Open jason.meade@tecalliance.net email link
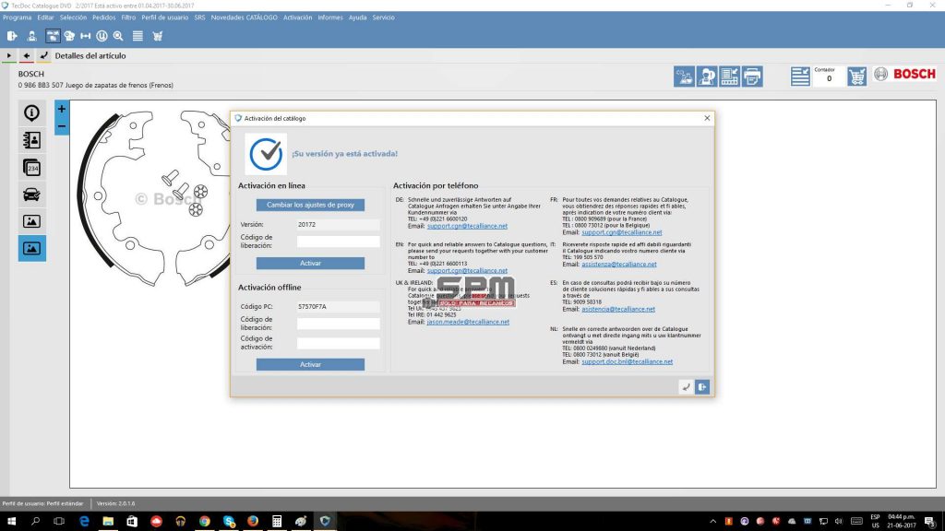The image size is (945, 531). point(468,322)
